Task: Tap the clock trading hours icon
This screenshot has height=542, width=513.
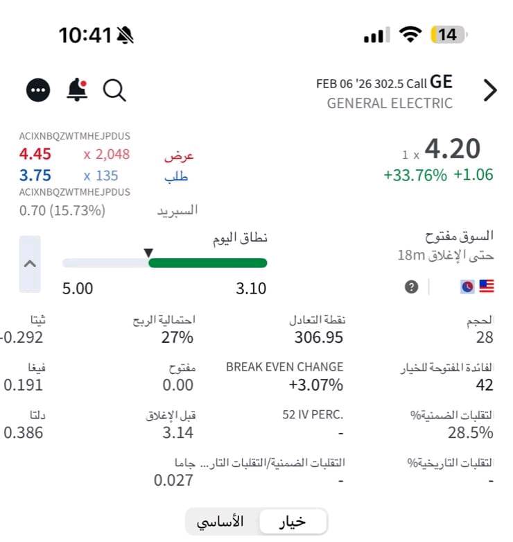Action: [x=467, y=287]
